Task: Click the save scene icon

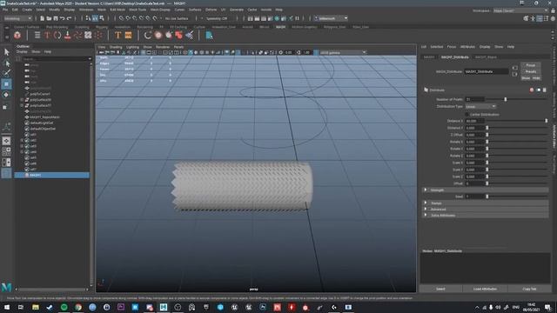Action: coord(56,18)
